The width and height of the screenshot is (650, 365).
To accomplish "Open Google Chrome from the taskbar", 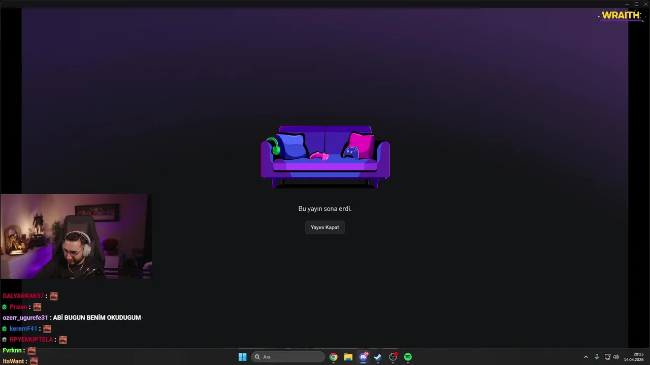I will pos(333,357).
